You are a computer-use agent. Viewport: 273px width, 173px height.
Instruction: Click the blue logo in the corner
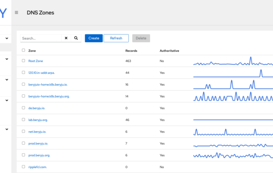[x=3, y=13]
